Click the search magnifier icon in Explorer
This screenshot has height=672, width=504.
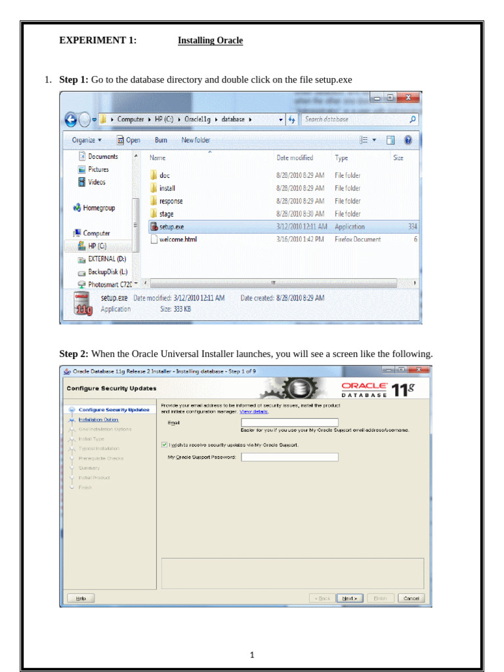pyautogui.click(x=412, y=119)
